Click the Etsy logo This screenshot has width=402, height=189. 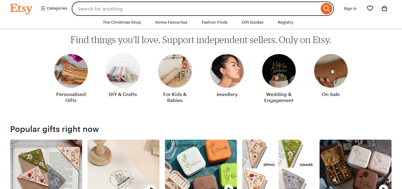21,9
